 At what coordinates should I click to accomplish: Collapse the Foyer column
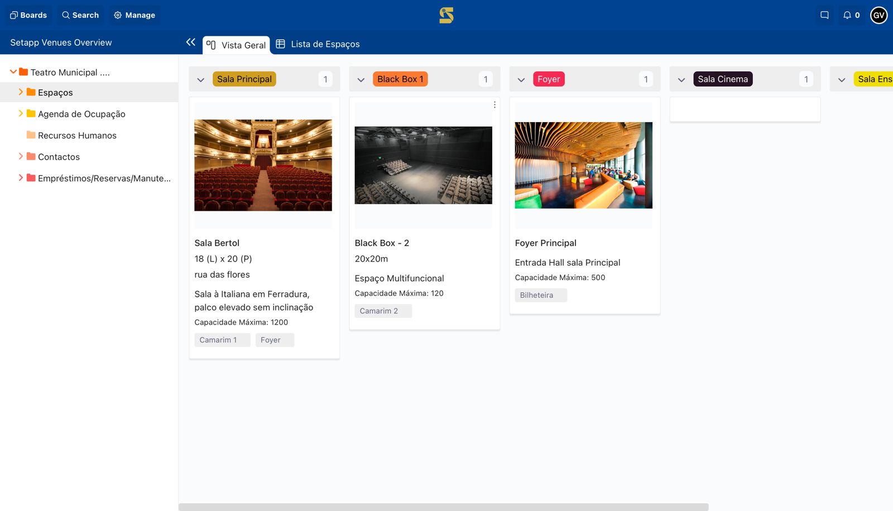[521, 80]
